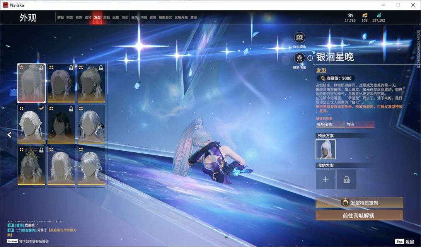The width and height of the screenshot is (421, 247).
Task: Click the shared link message in chat
Action: (42, 232)
